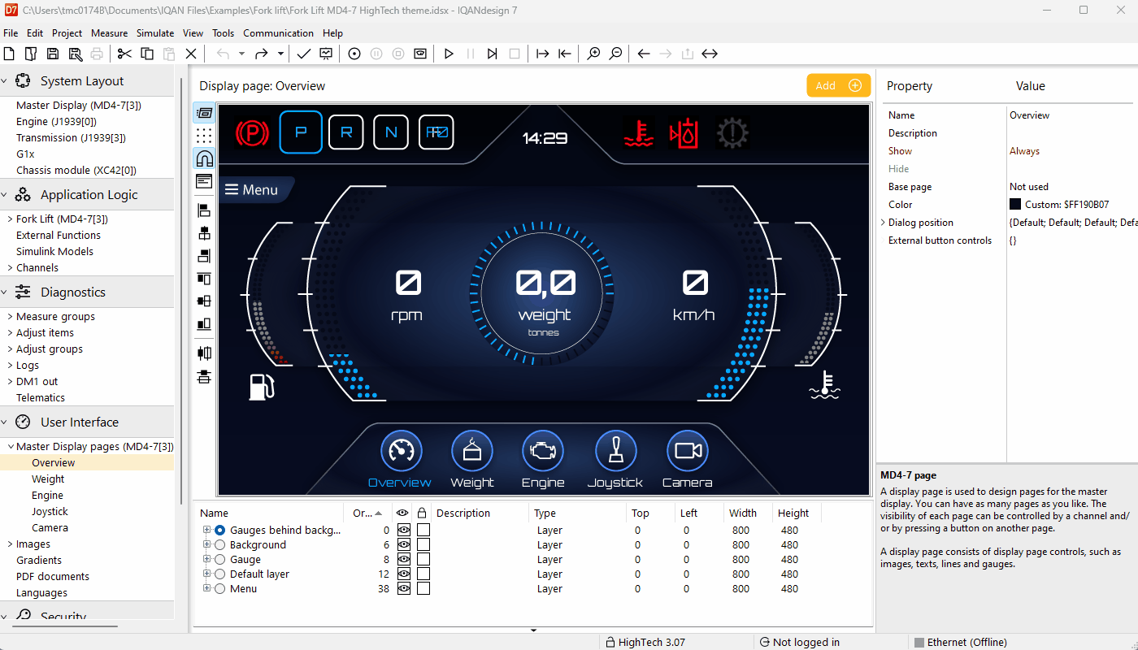This screenshot has height=650, width=1138.
Task: Expand the Dialog position property
Action: tap(883, 223)
